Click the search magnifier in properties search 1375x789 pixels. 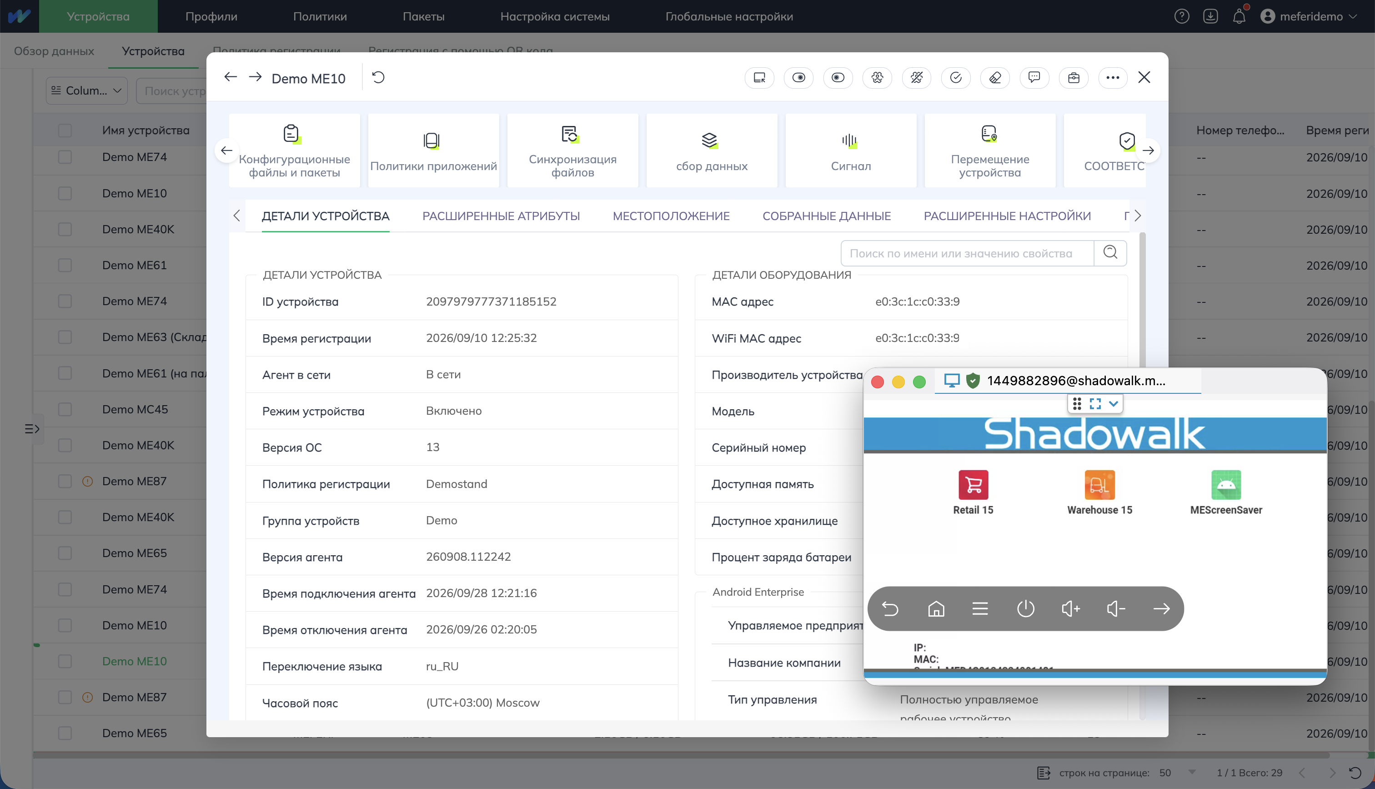1110,252
